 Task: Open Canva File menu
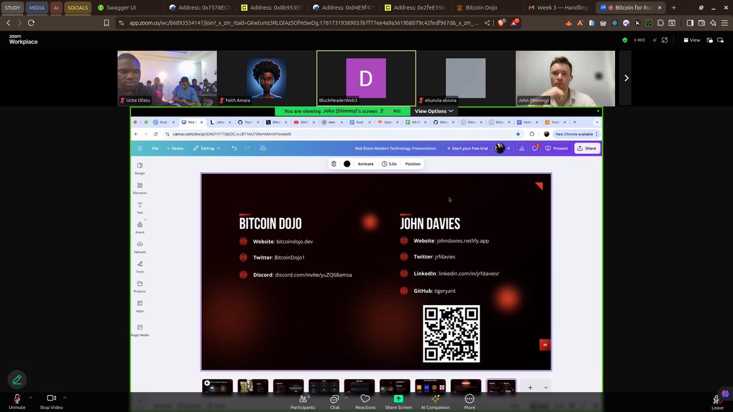point(155,148)
